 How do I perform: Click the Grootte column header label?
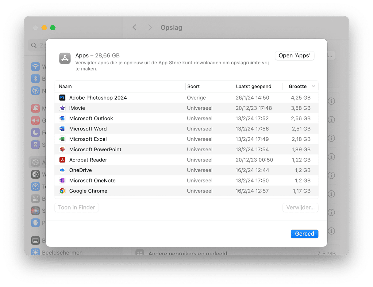pyautogui.click(x=298, y=86)
